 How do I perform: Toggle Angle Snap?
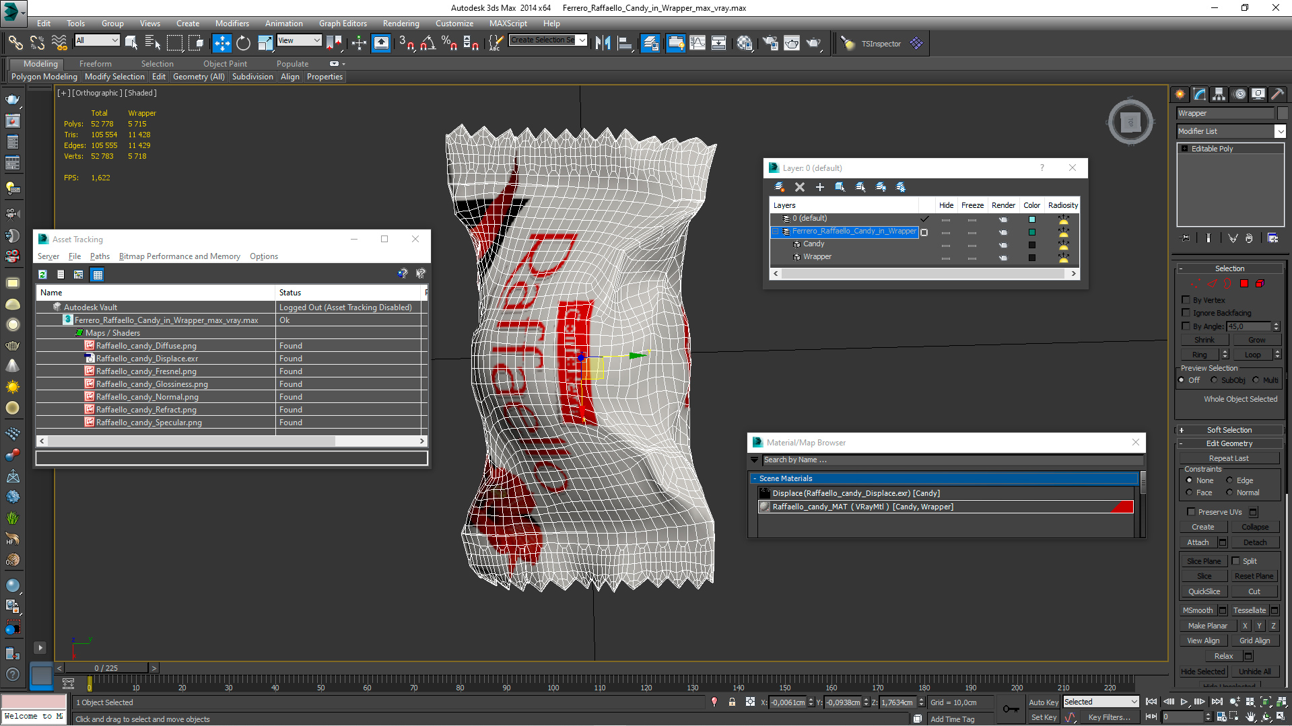click(428, 43)
